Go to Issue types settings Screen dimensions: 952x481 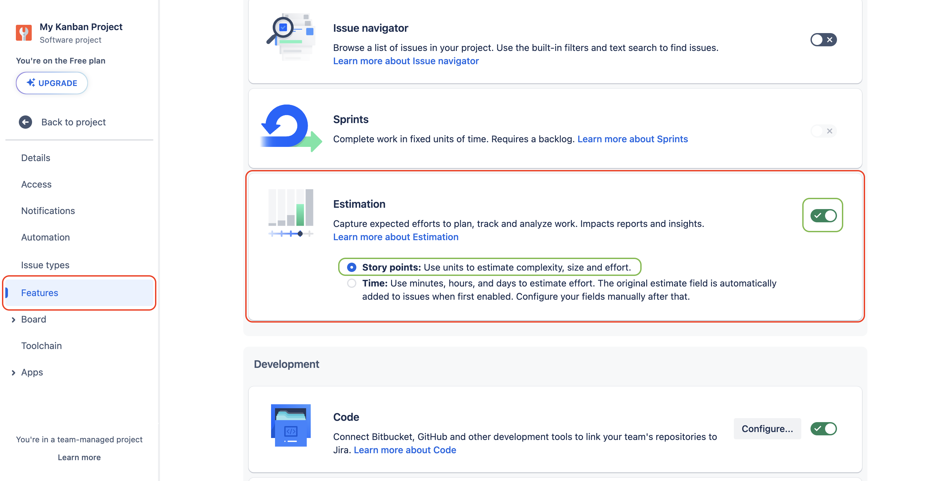point(45,265)
